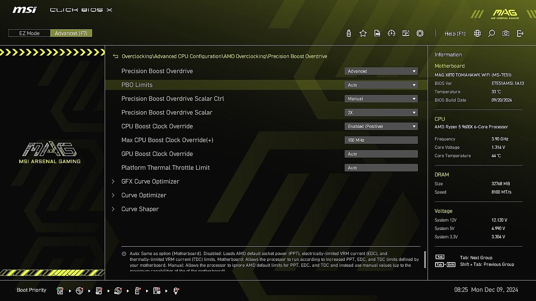Viewport: 536px width, 301px height.
Task: Edit GPU Boost Clock Override Auto field
Action: [x=381, y=154]
